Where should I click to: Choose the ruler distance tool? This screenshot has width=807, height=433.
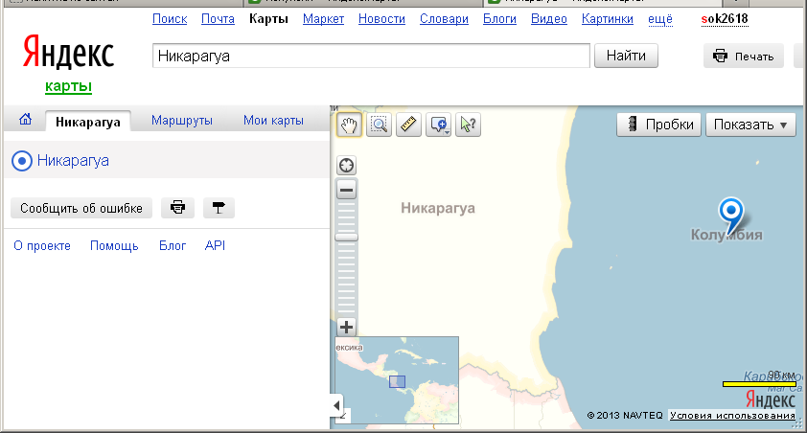(408, 125)
